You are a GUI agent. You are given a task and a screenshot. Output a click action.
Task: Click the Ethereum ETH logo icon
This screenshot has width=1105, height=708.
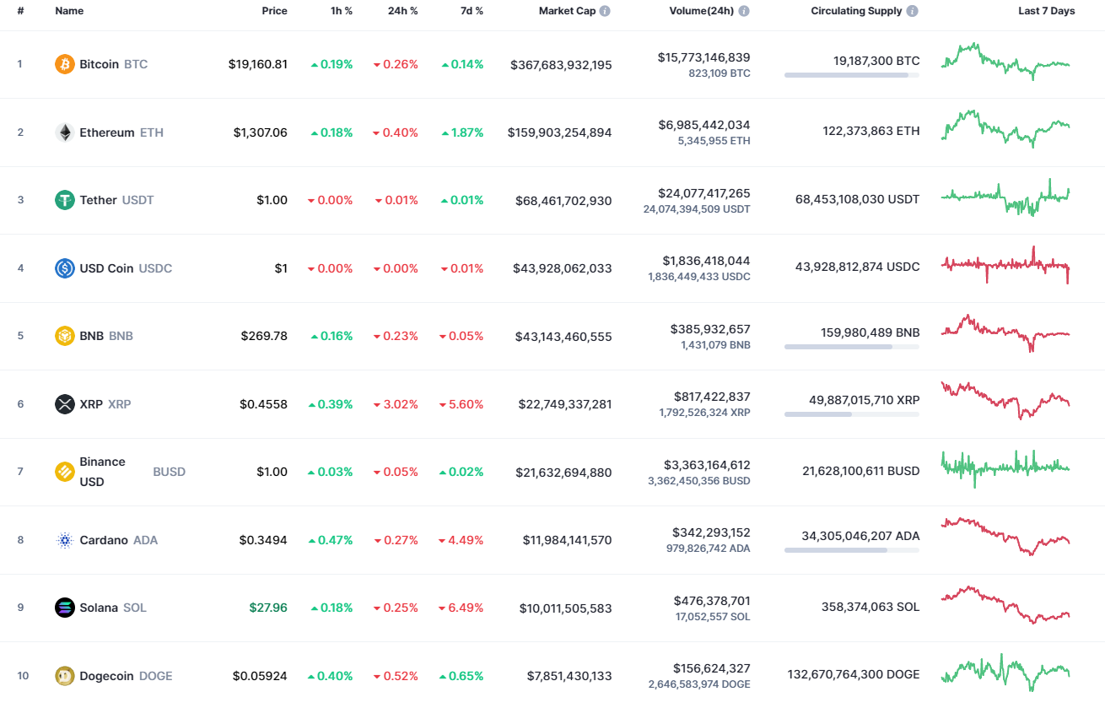[x=63, y=132]
